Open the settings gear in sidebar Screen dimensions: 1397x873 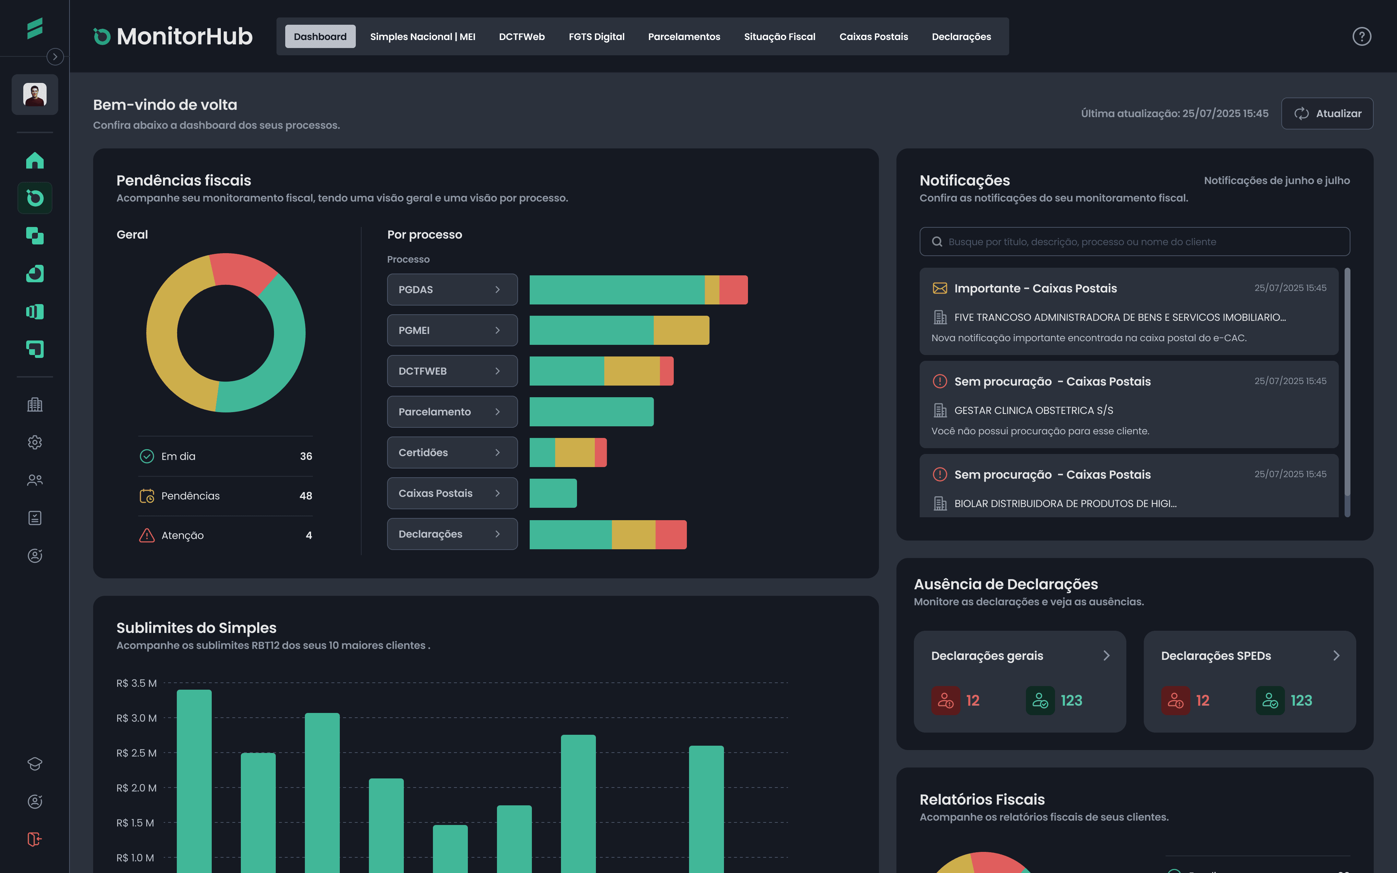click(x=35, y=442)
